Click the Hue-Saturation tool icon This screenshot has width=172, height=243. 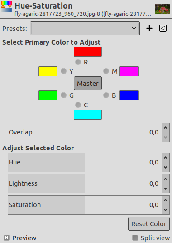[6, 6]
